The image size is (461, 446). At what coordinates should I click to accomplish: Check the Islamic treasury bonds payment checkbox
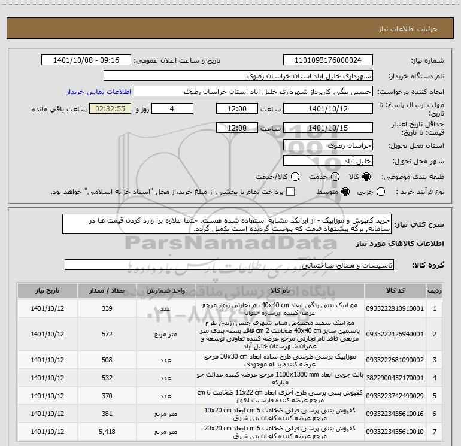(290, 192)
